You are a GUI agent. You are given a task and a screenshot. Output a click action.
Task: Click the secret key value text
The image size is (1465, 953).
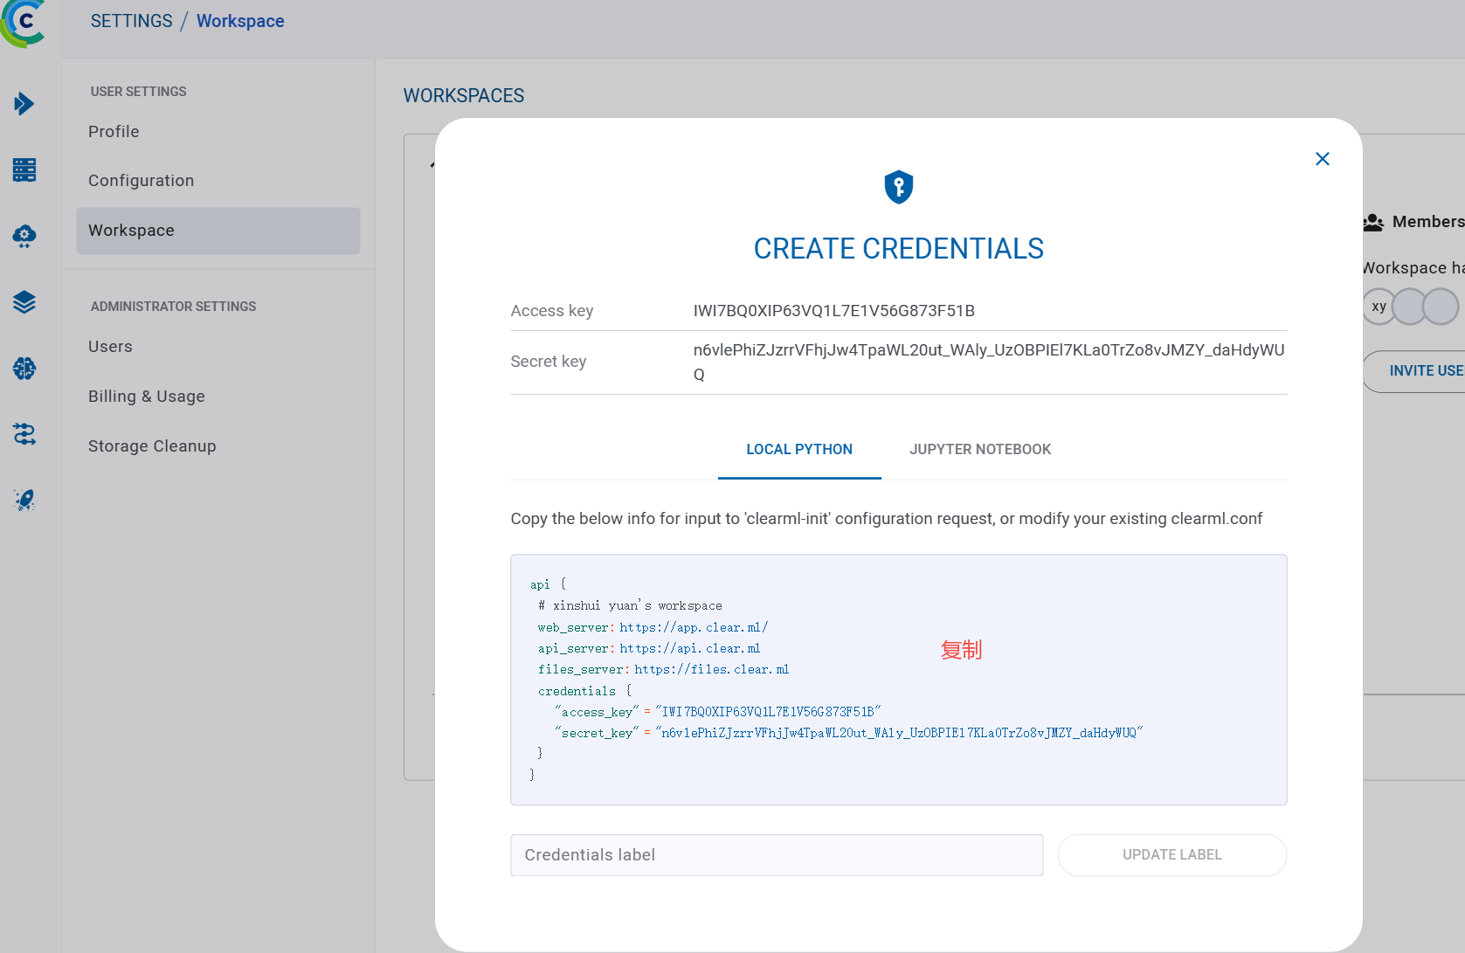[x=989, y=362]
